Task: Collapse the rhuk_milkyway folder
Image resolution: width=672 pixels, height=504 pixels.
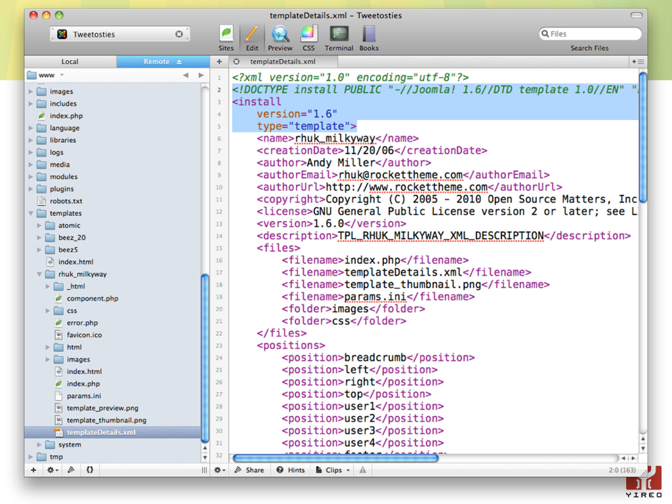Action: click(x=39, y=274)
